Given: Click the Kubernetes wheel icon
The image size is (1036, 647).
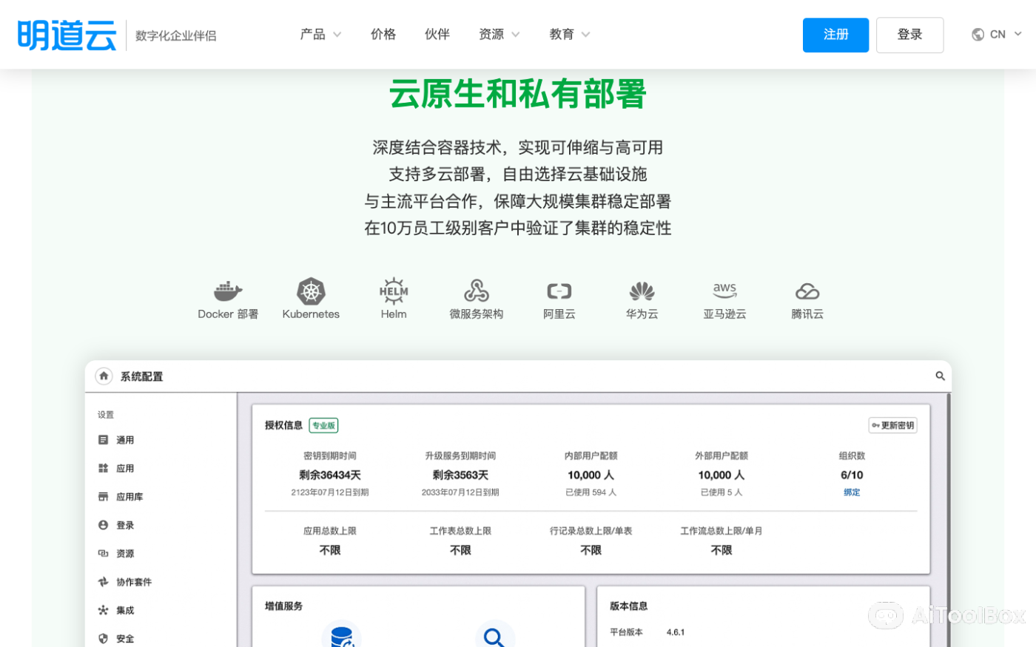Looking at the screenshot, I should point(311,291).
